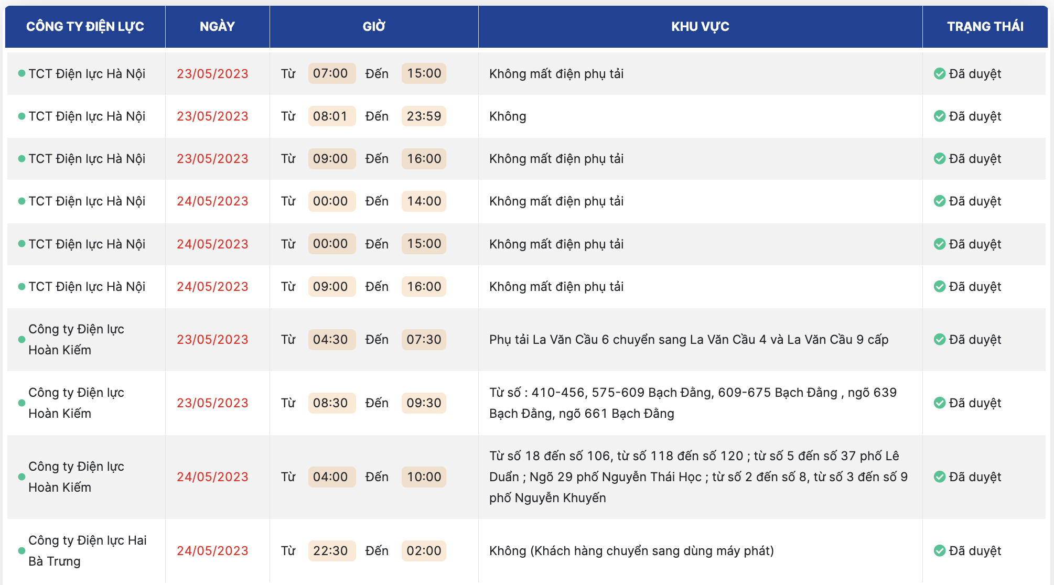Click the check icon in the 00:00–14:00 row
This screenshot has width=1054, height=585.
(939, 201)
